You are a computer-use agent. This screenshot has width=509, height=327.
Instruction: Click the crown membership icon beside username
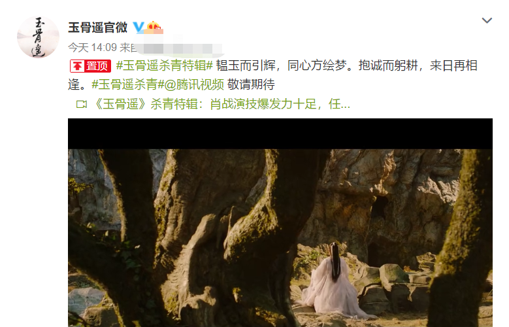tap(154, 27)
